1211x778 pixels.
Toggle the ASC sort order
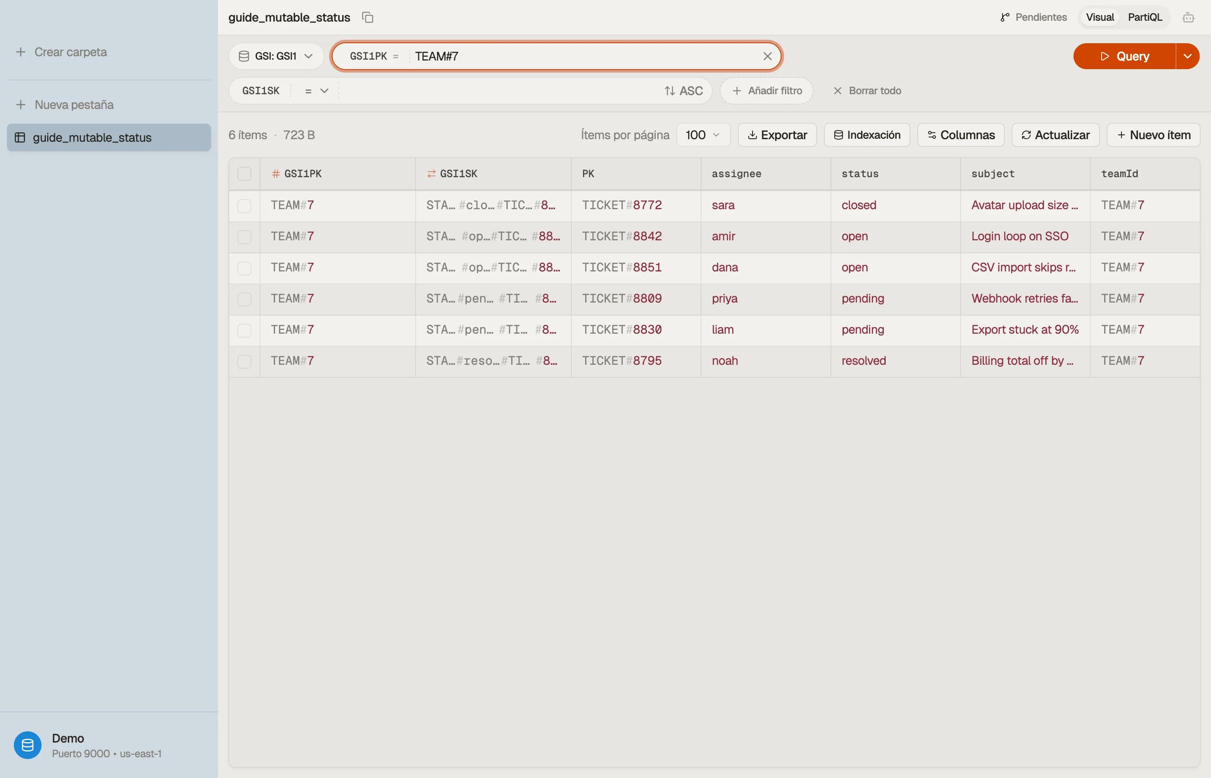pyautogui.click(x=683, y=90)
